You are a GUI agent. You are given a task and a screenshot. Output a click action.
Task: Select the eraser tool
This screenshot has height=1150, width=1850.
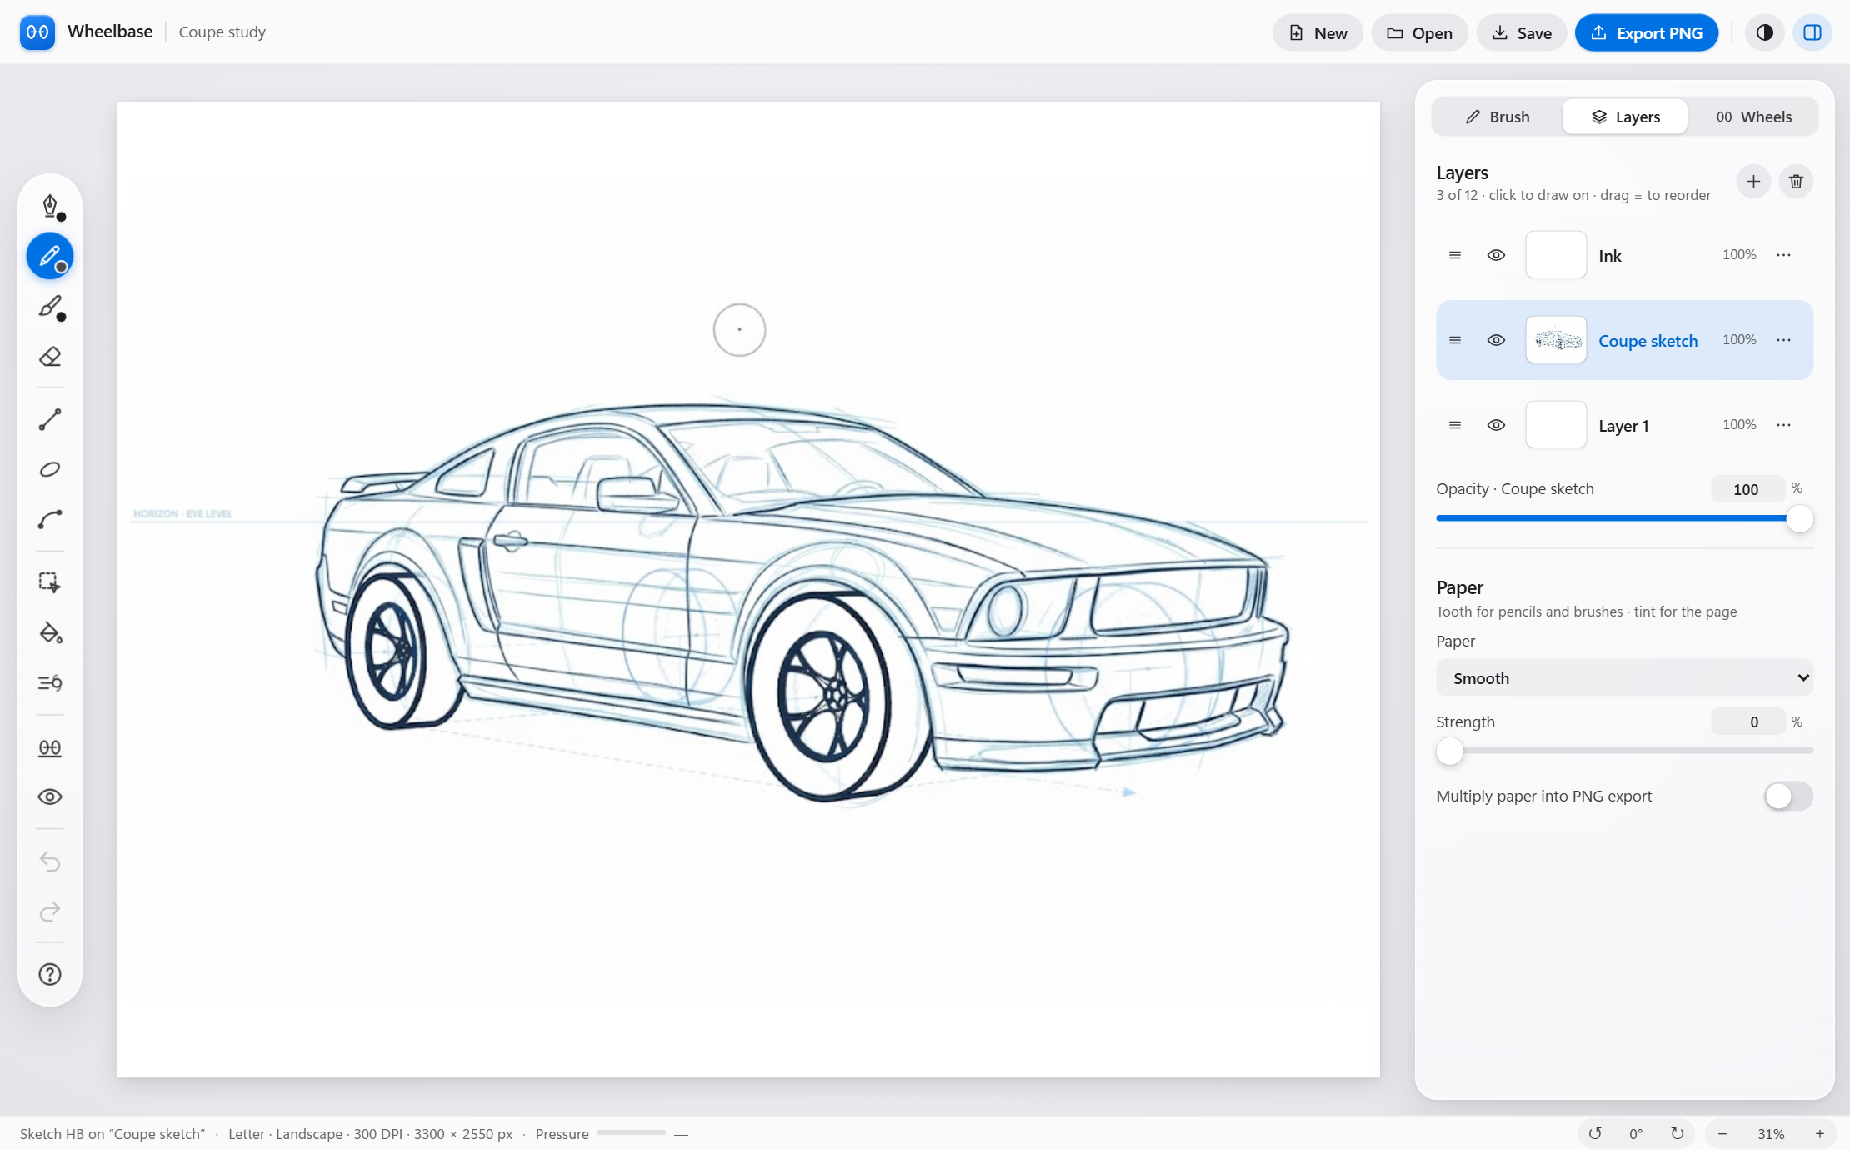50,357
